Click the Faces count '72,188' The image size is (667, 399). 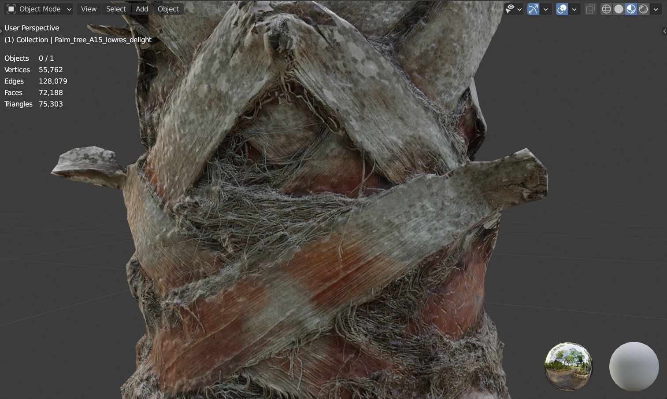click(x=51, y=92)
